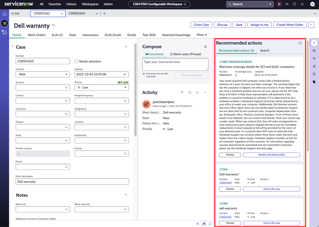Open case link CS0001048
Screen dimensions: 319x227
[225, 183]
